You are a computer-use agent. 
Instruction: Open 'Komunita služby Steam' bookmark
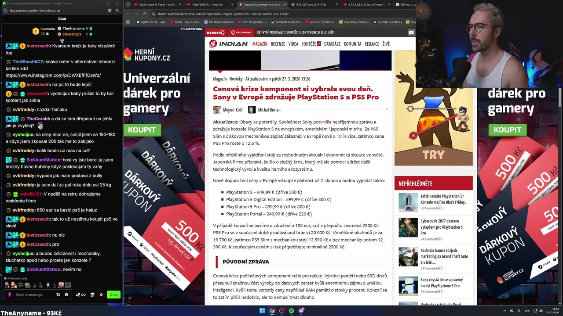tap(286, 22)
